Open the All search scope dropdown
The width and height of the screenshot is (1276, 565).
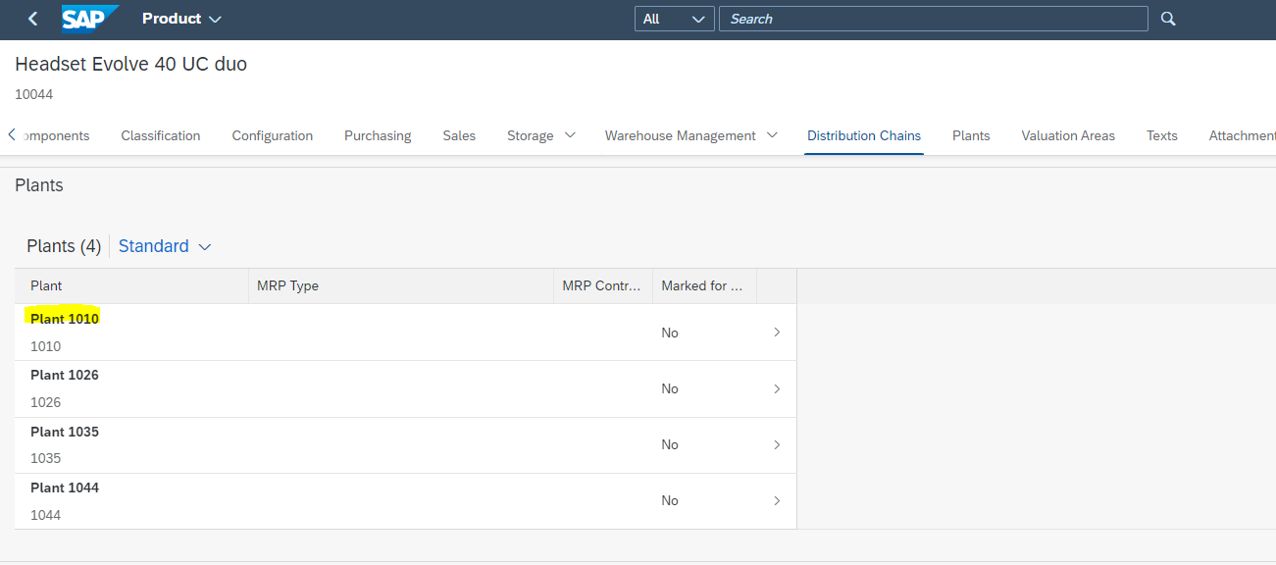674,19
